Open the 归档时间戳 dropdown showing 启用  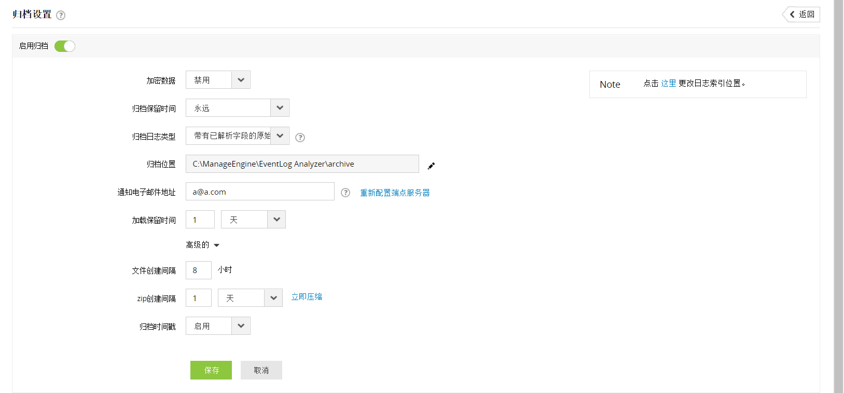pos(218,326)
